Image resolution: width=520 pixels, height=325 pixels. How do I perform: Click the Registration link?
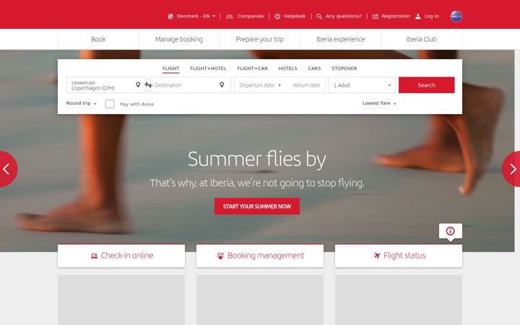pos(396,16)
